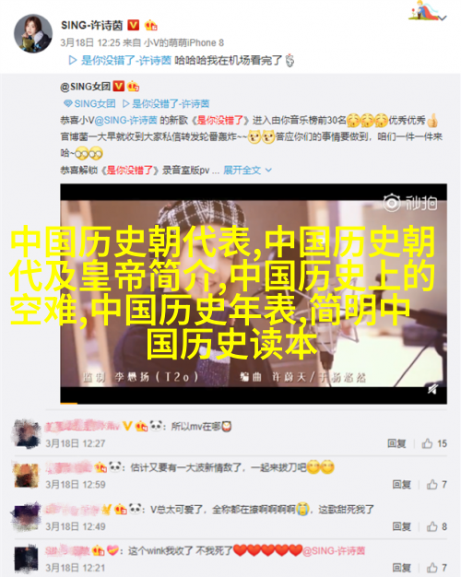Unmute the video using speaker icon

tap(432, 389)
